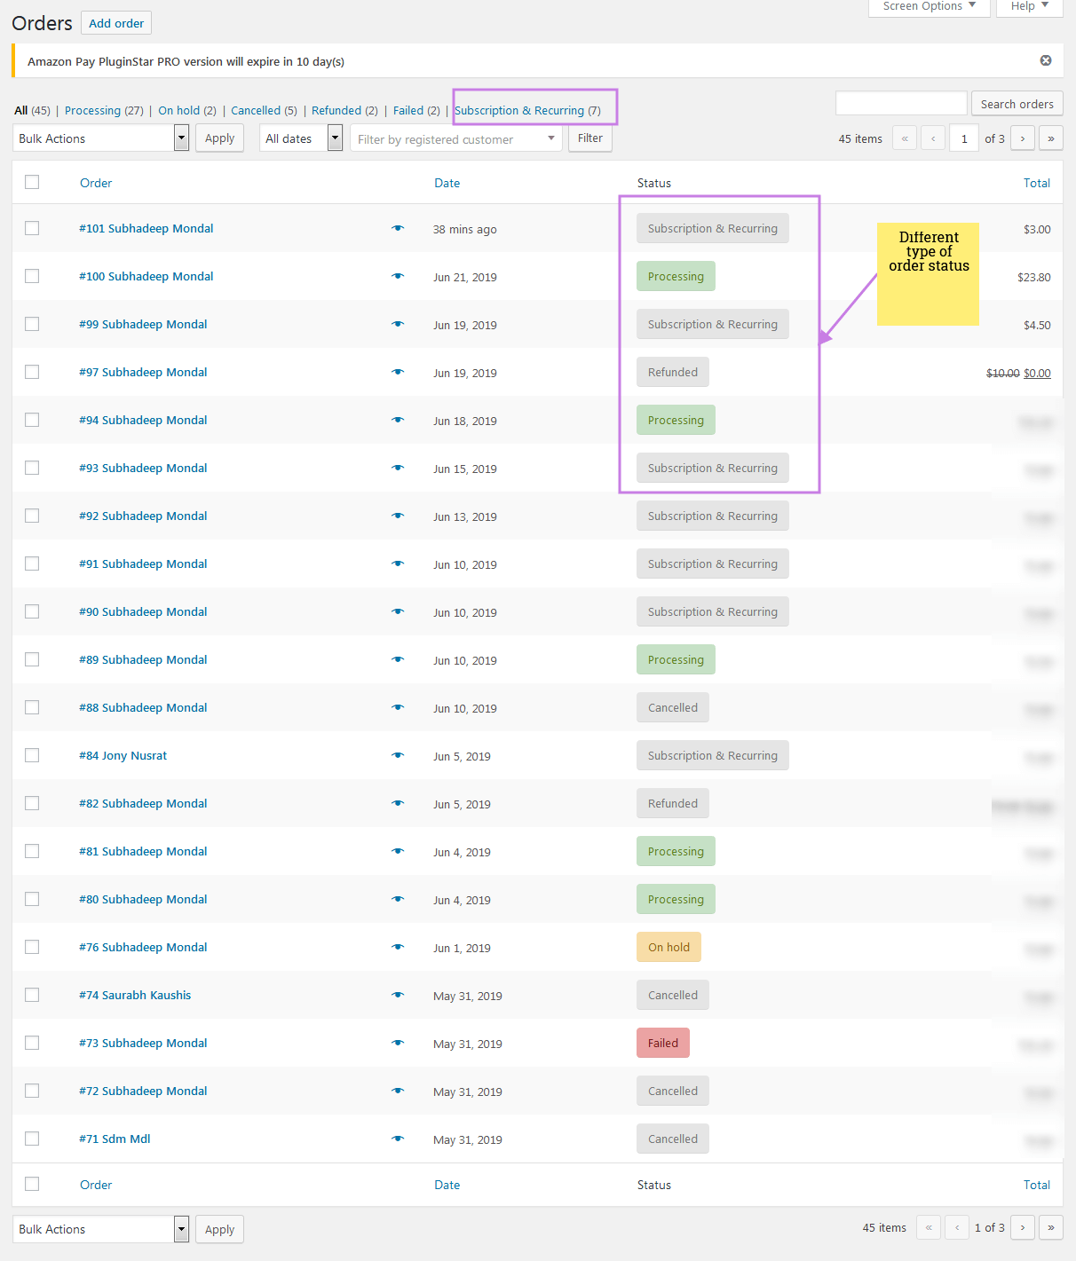The image size is (1076, 1261).
Task: Click the eye preview icon for order #97
Action: click(398, 372)
